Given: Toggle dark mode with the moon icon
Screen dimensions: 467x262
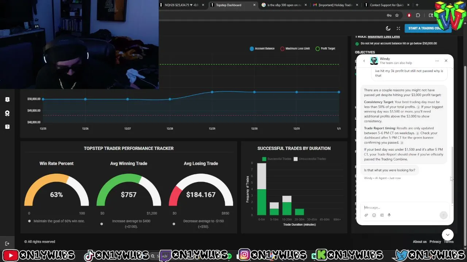Looking at the screenshot, I should [x=388, y=28].
